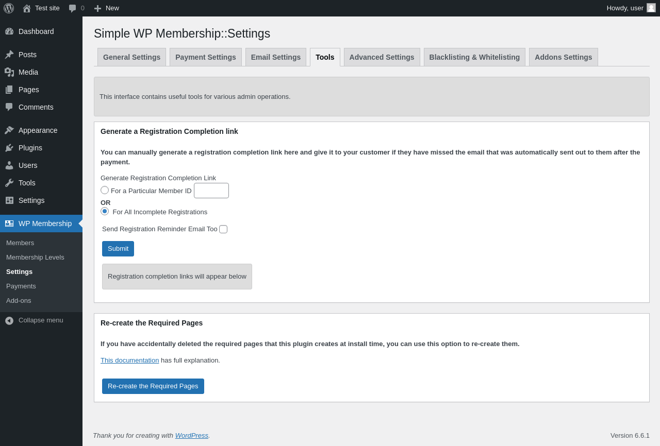Select For a Particular Member ID radio
The height and width of the screenshot is (446, 660).
tap(105, 190)
